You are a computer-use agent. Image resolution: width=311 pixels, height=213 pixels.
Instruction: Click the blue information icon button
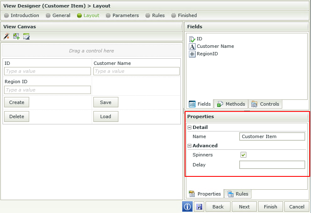[x=187, y=207]
